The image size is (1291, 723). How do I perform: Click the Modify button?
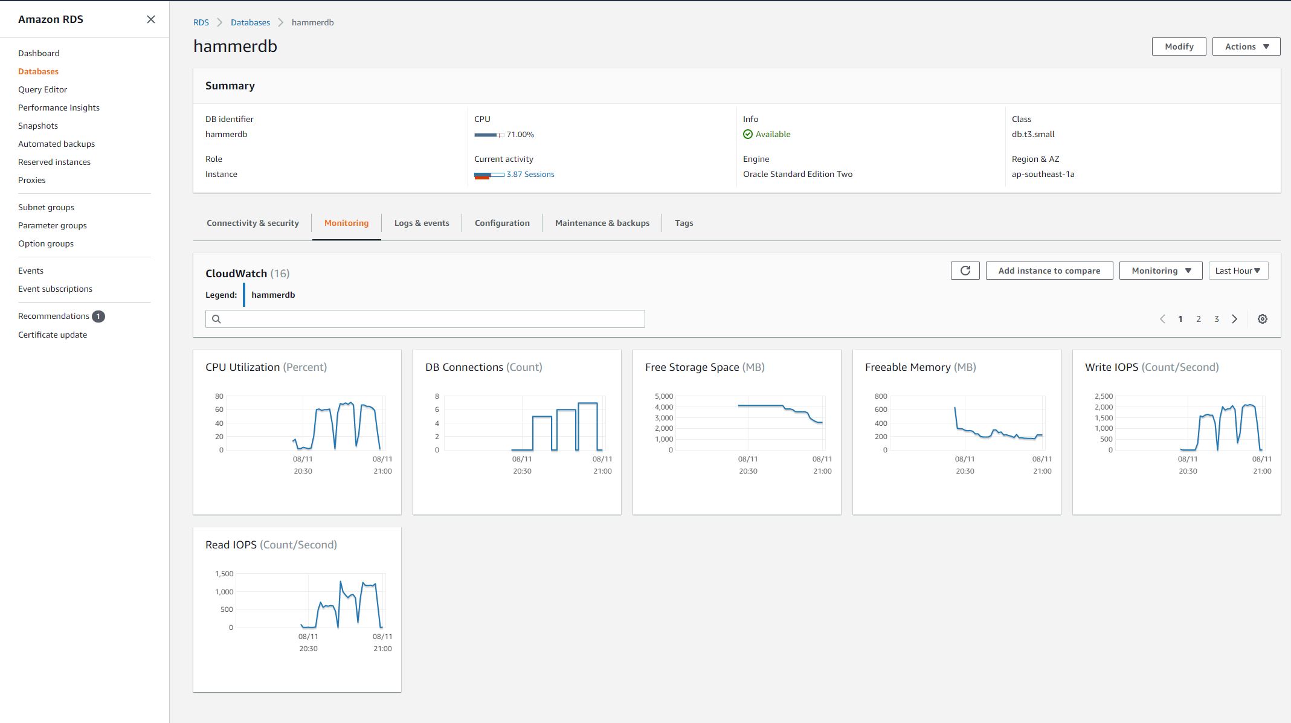click(1179, 47)
